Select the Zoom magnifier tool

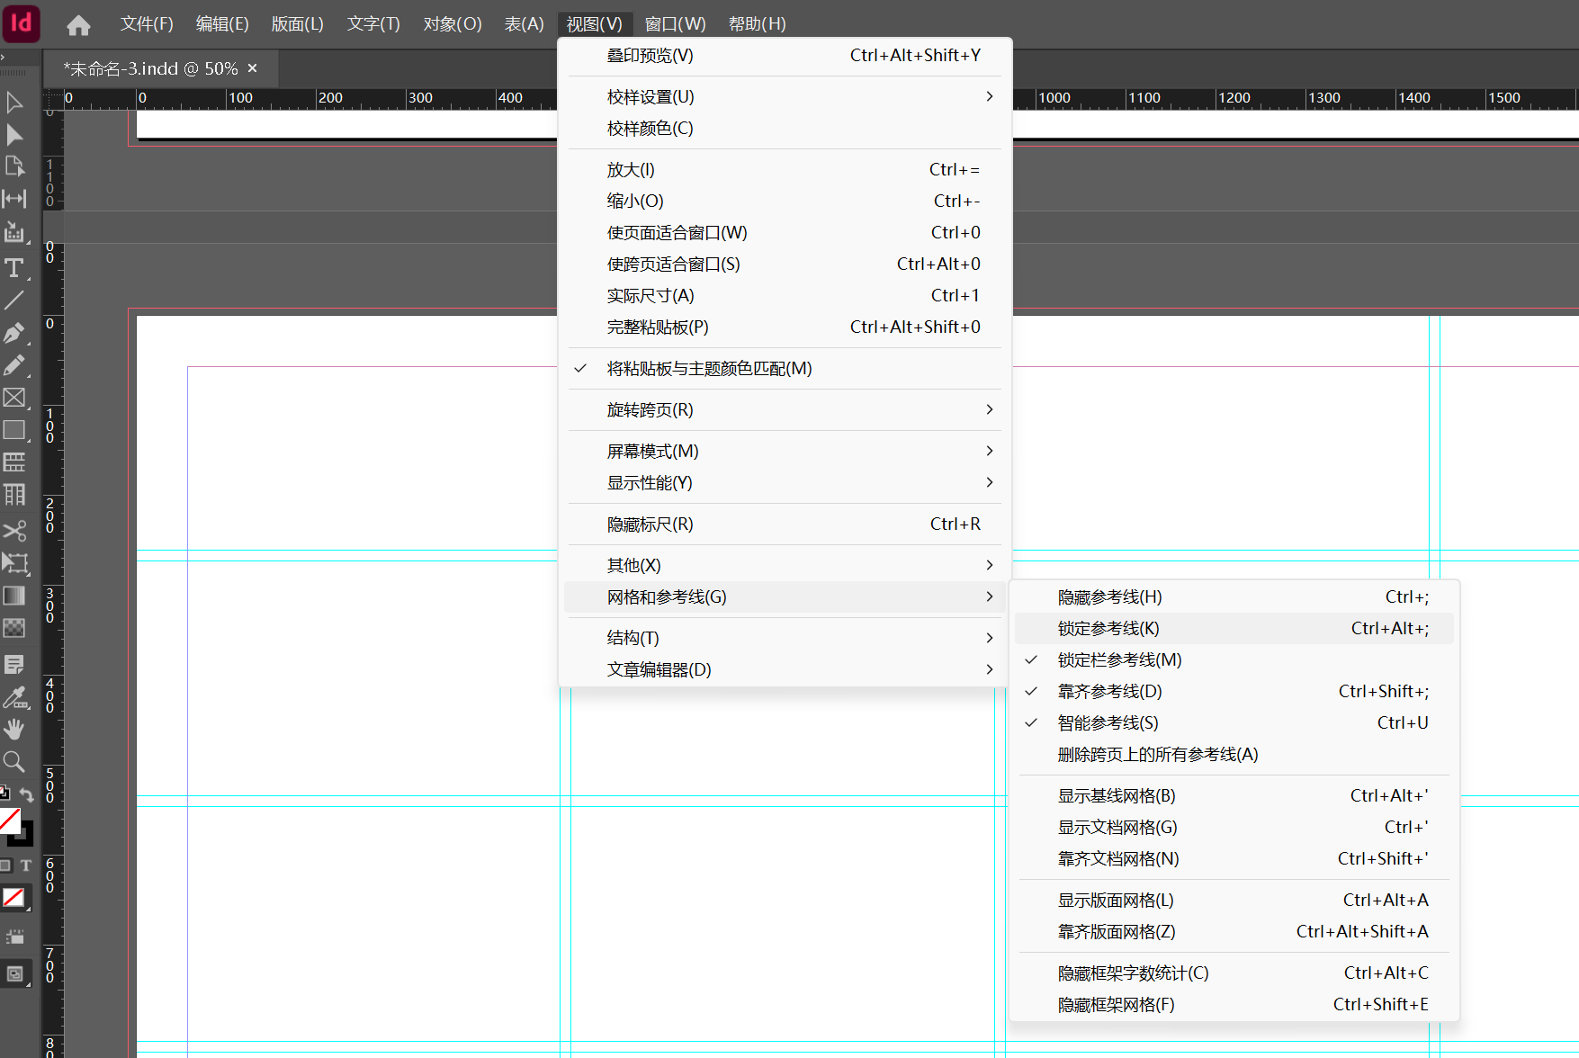point(14,762)
